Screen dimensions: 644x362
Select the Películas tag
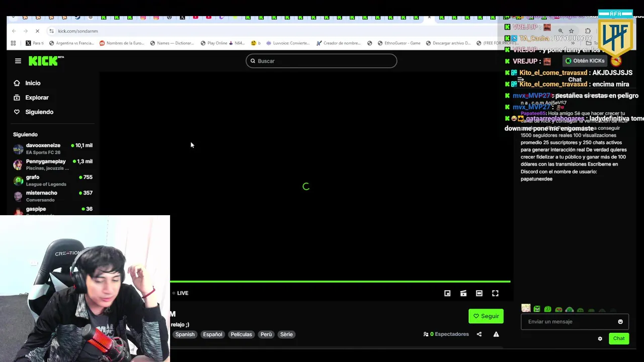click(x=242, y=334)
